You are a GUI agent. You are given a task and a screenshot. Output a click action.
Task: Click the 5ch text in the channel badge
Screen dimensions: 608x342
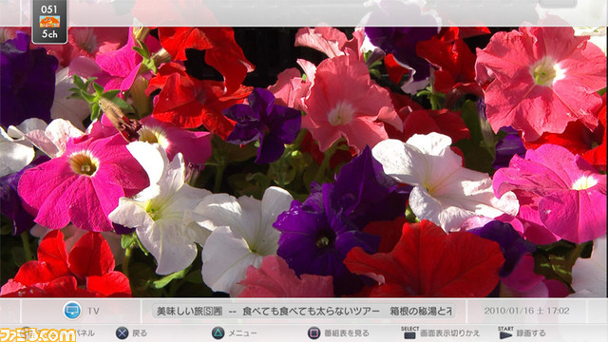49,34
